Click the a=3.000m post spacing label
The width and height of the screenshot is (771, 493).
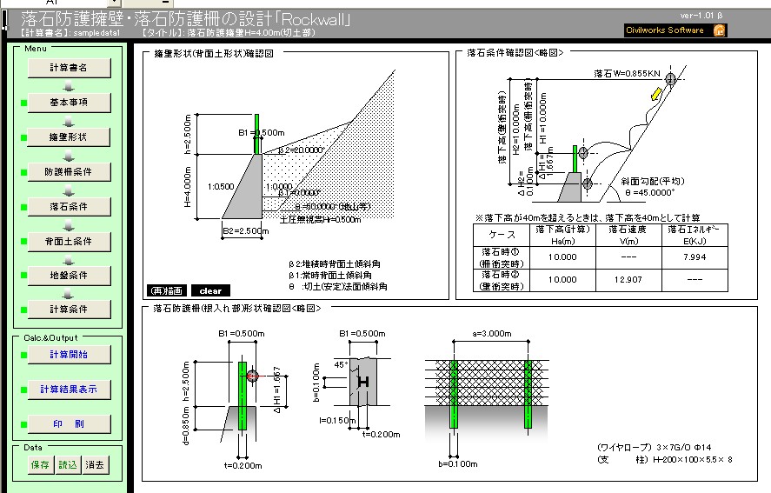[491, 334]
